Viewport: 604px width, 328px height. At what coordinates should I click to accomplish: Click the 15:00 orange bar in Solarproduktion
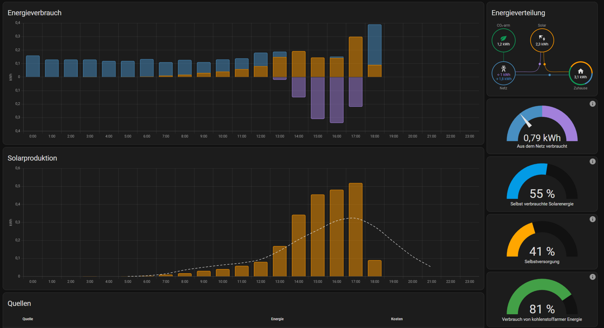(x=318, y=235)
